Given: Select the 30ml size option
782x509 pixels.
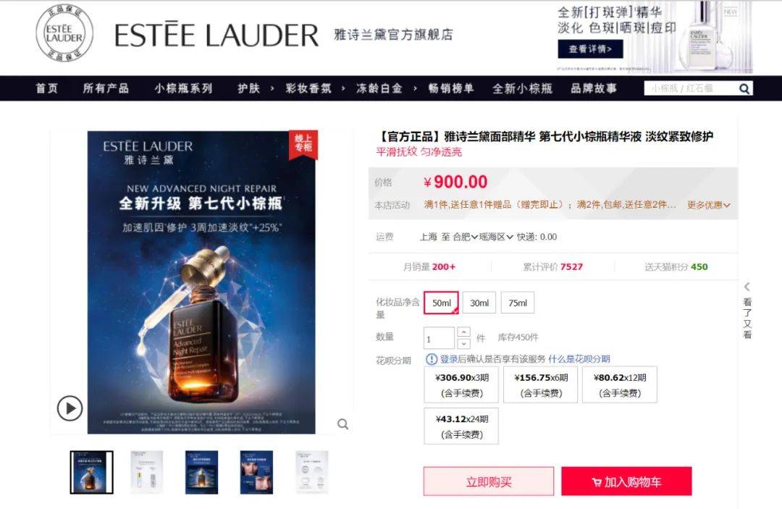Looking at the screenshot, I should 479,303.
